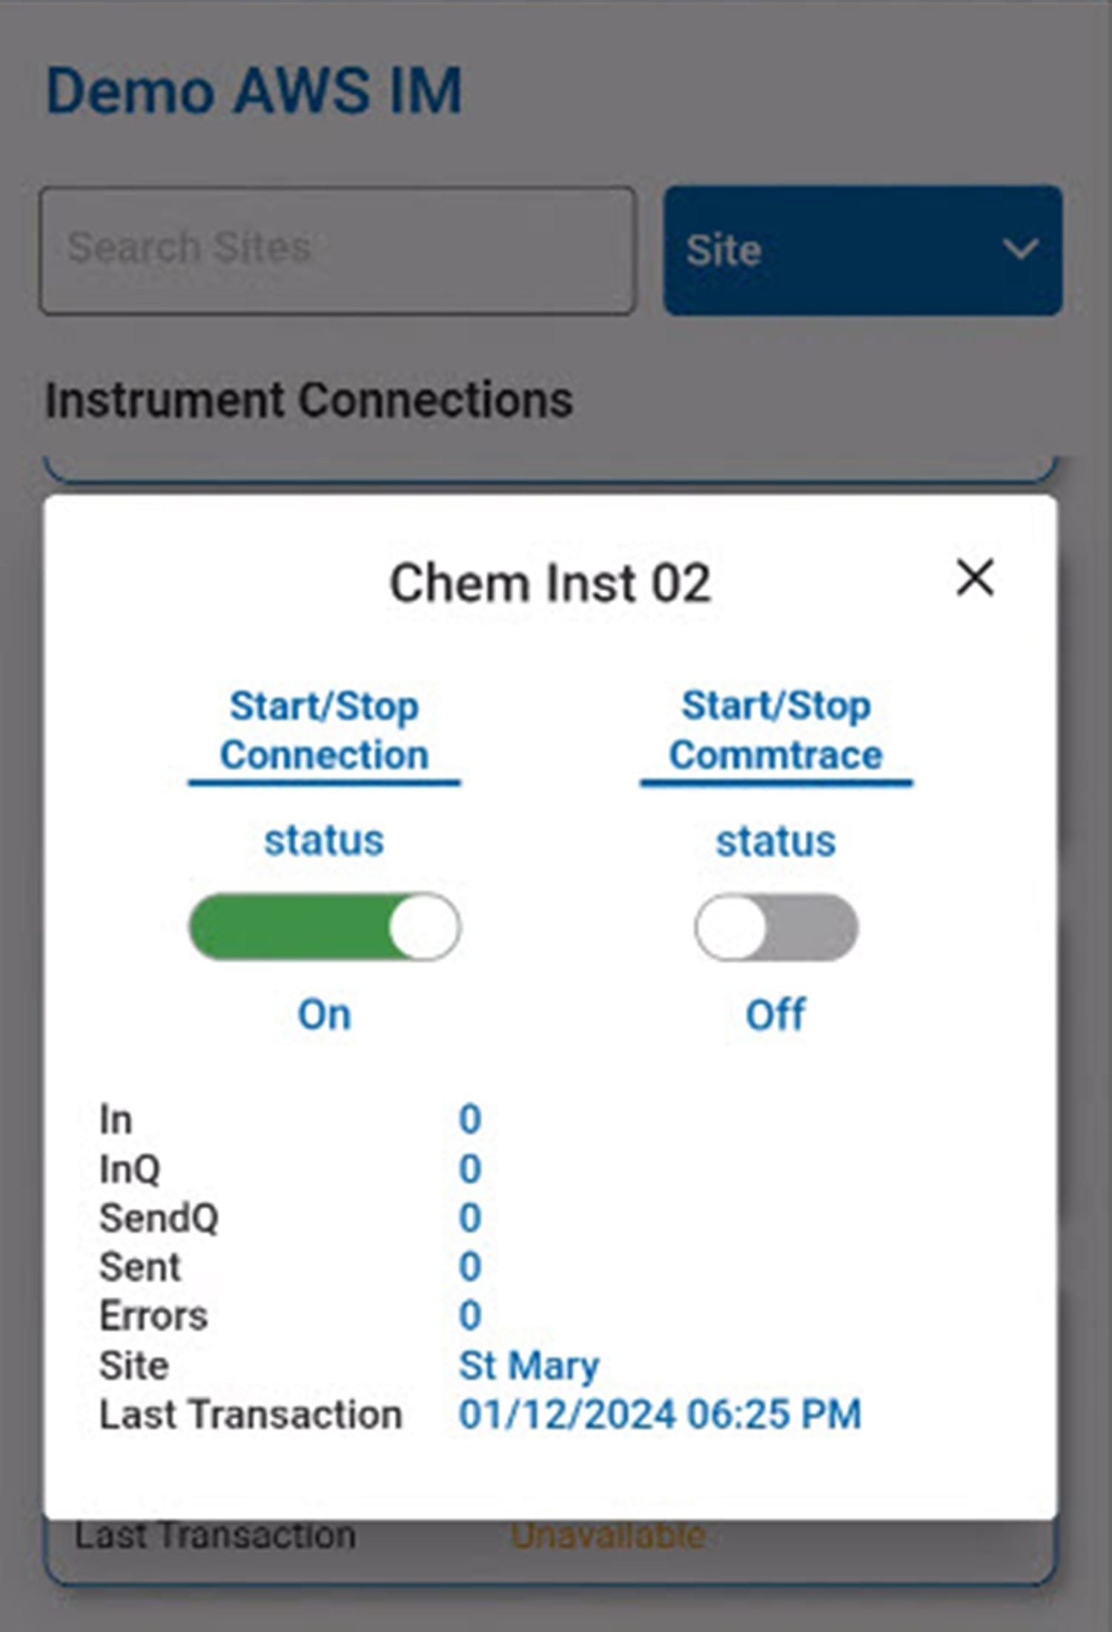The height and width of the screenshot is (1632, 1112).
Task: Click the St Mary site value
Action: pyautogui.click(x=529, y=1366)
